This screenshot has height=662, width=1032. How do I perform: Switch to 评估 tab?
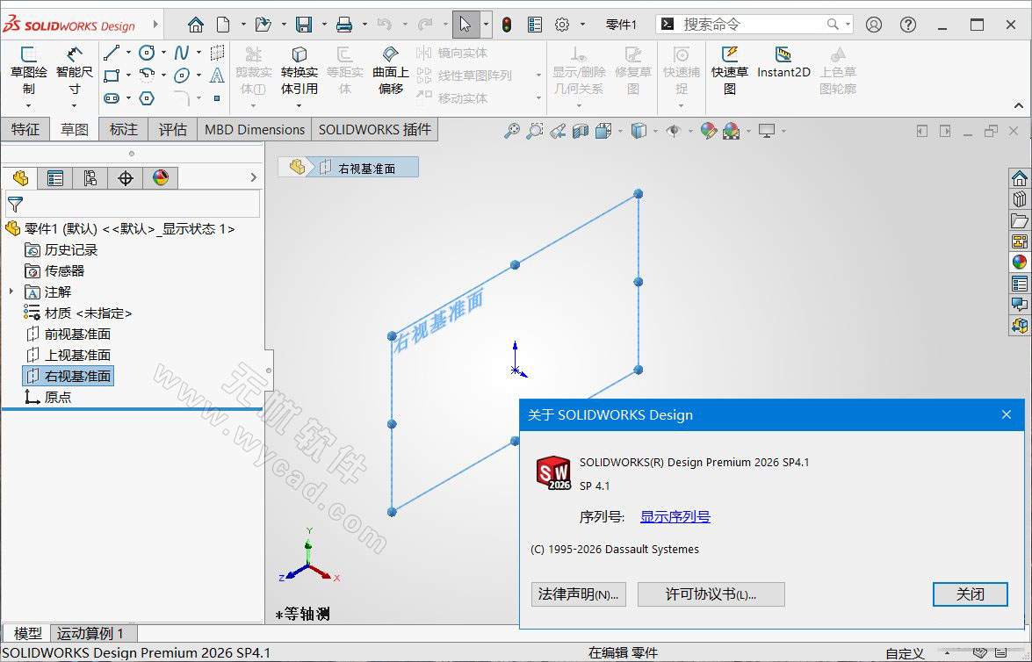(x=173, y=130)
